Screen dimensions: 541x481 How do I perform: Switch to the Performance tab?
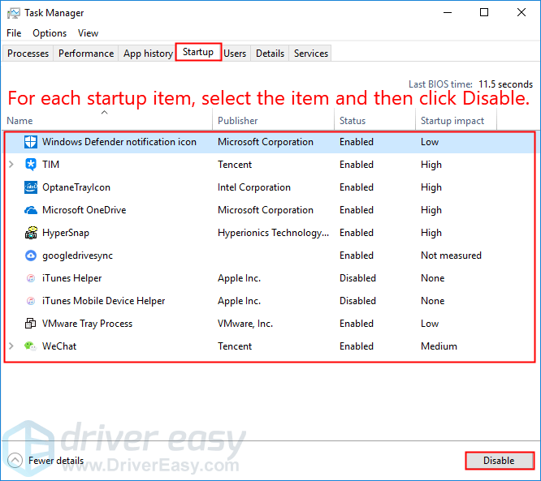[x=86, y=54]
